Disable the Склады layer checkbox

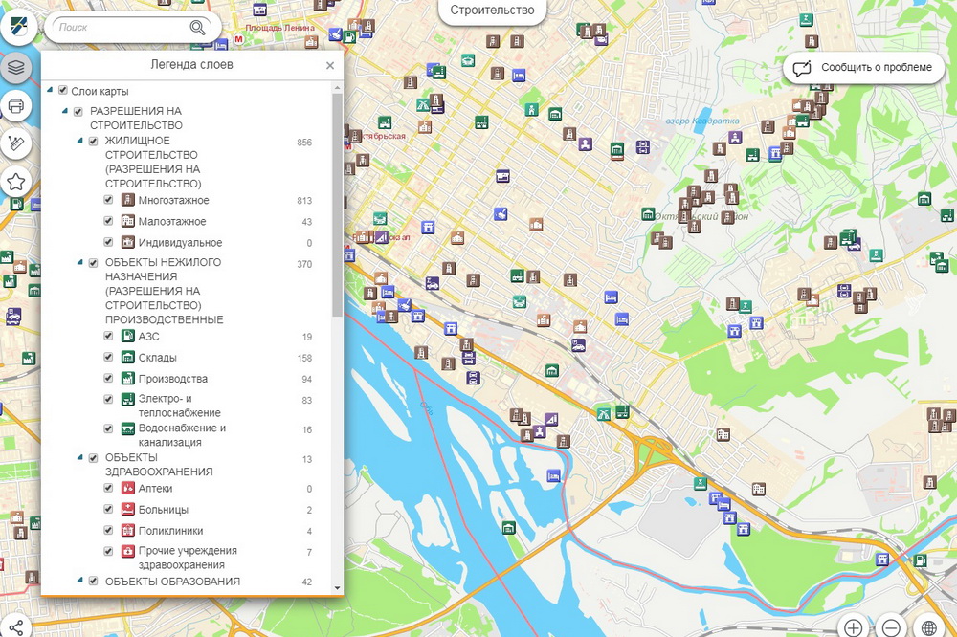point(109,358)
